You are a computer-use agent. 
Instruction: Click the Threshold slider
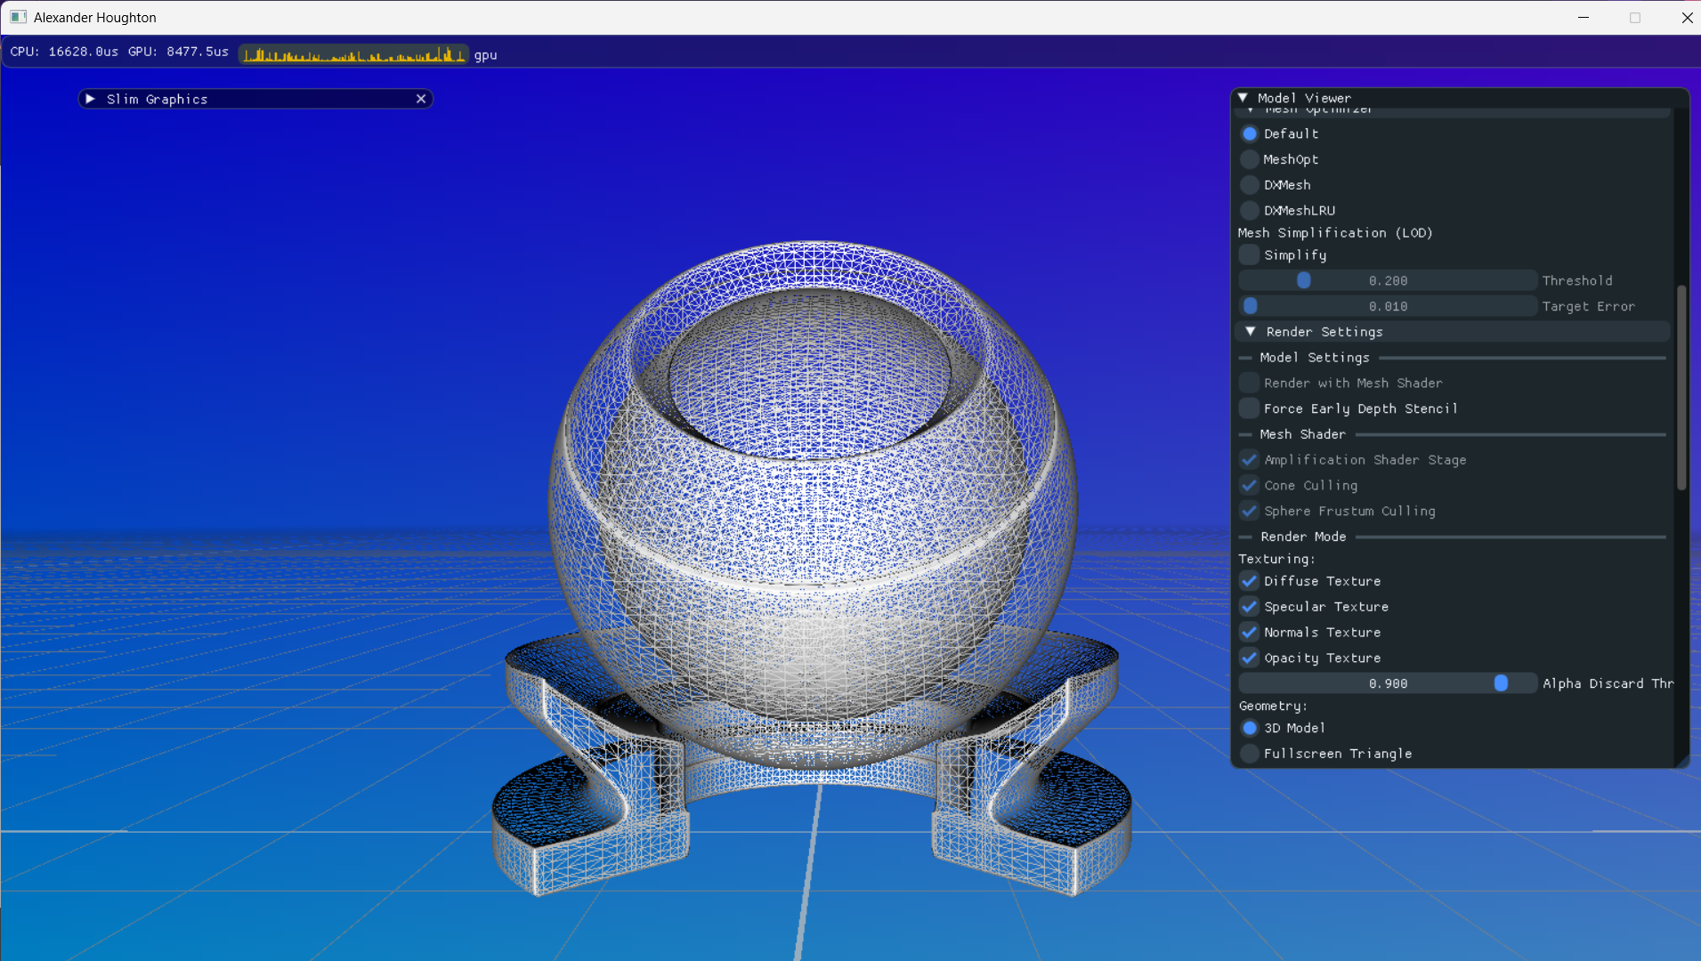point(1387,280)
